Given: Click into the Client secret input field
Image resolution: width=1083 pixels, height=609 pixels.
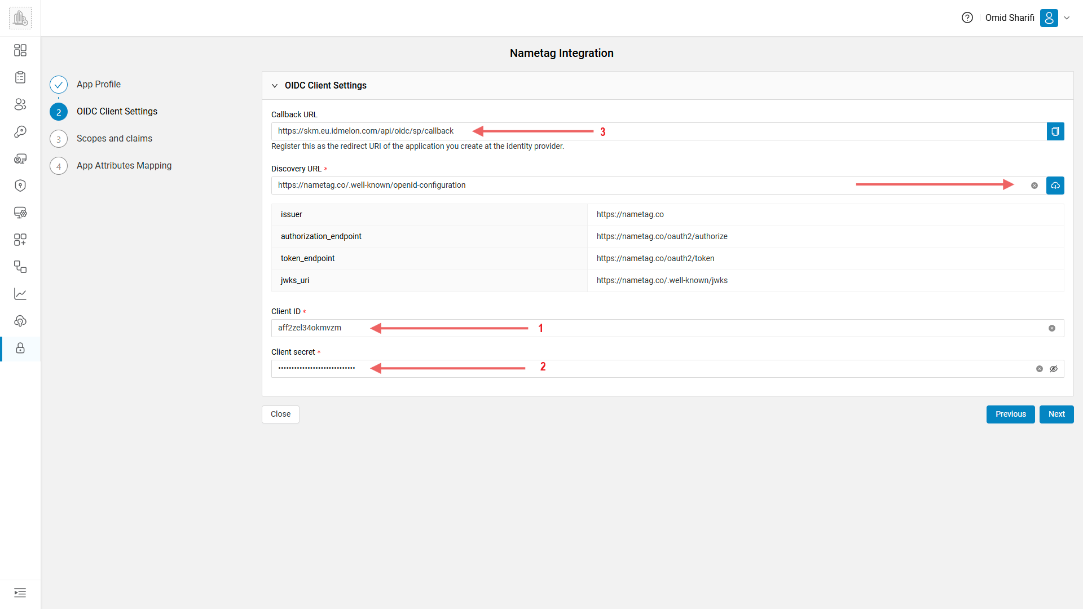Looking at the screenshot, I should pyautogui.click(x=668, y=369).
